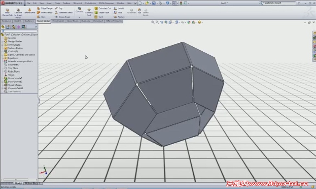Open the DisplayManager tab
Screen dimensions: 316x189
coord(24,27)
